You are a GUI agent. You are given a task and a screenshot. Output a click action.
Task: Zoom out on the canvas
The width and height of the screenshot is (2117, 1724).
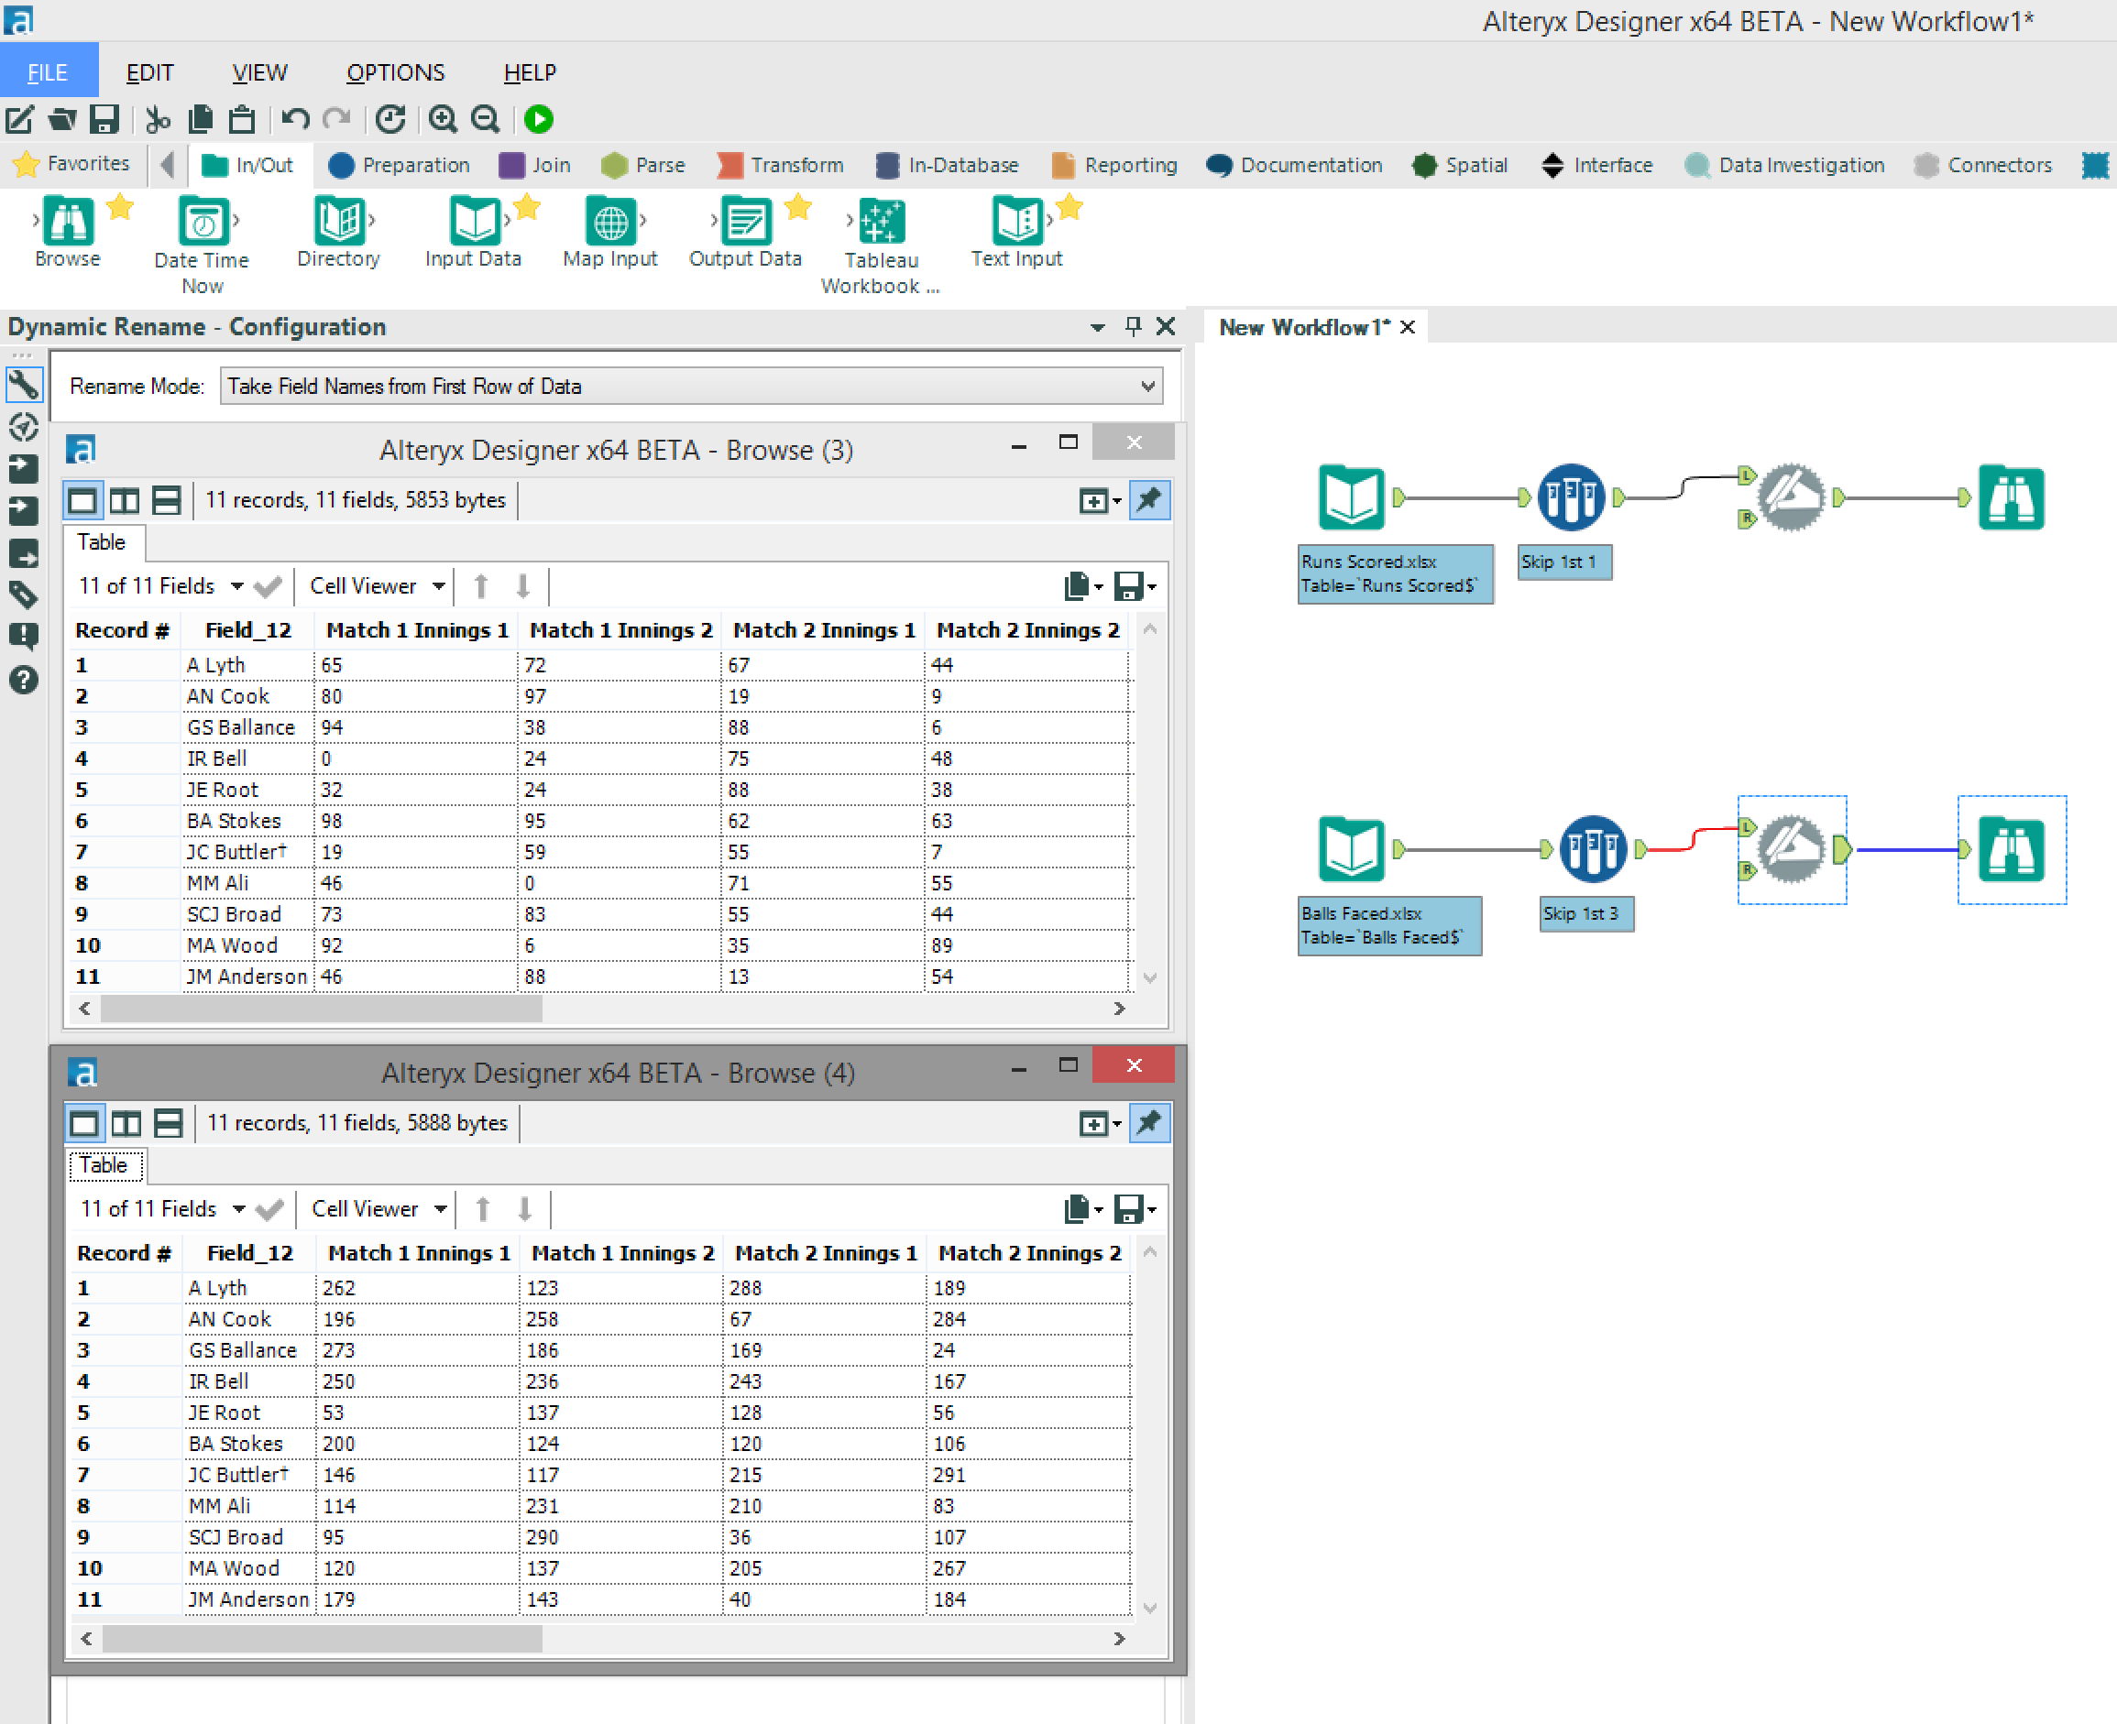point(486,119)
